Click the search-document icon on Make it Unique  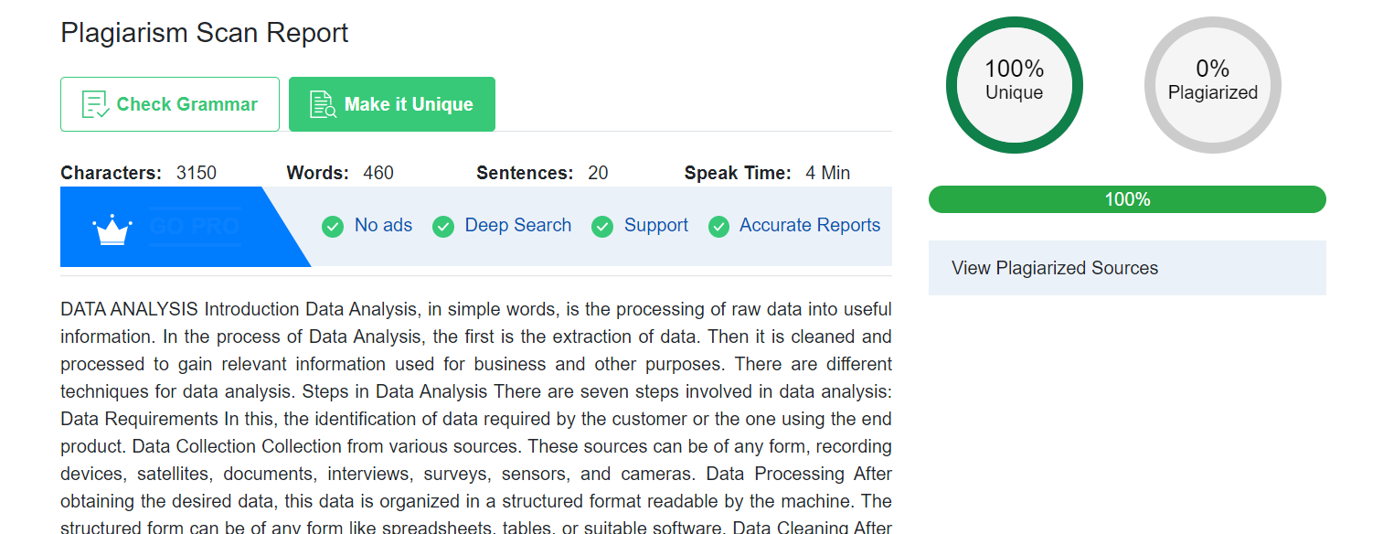coord(323,104)
